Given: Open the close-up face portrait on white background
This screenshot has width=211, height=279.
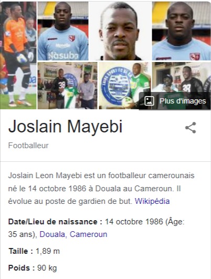Looking at the screenshot, I should [120, 31].
